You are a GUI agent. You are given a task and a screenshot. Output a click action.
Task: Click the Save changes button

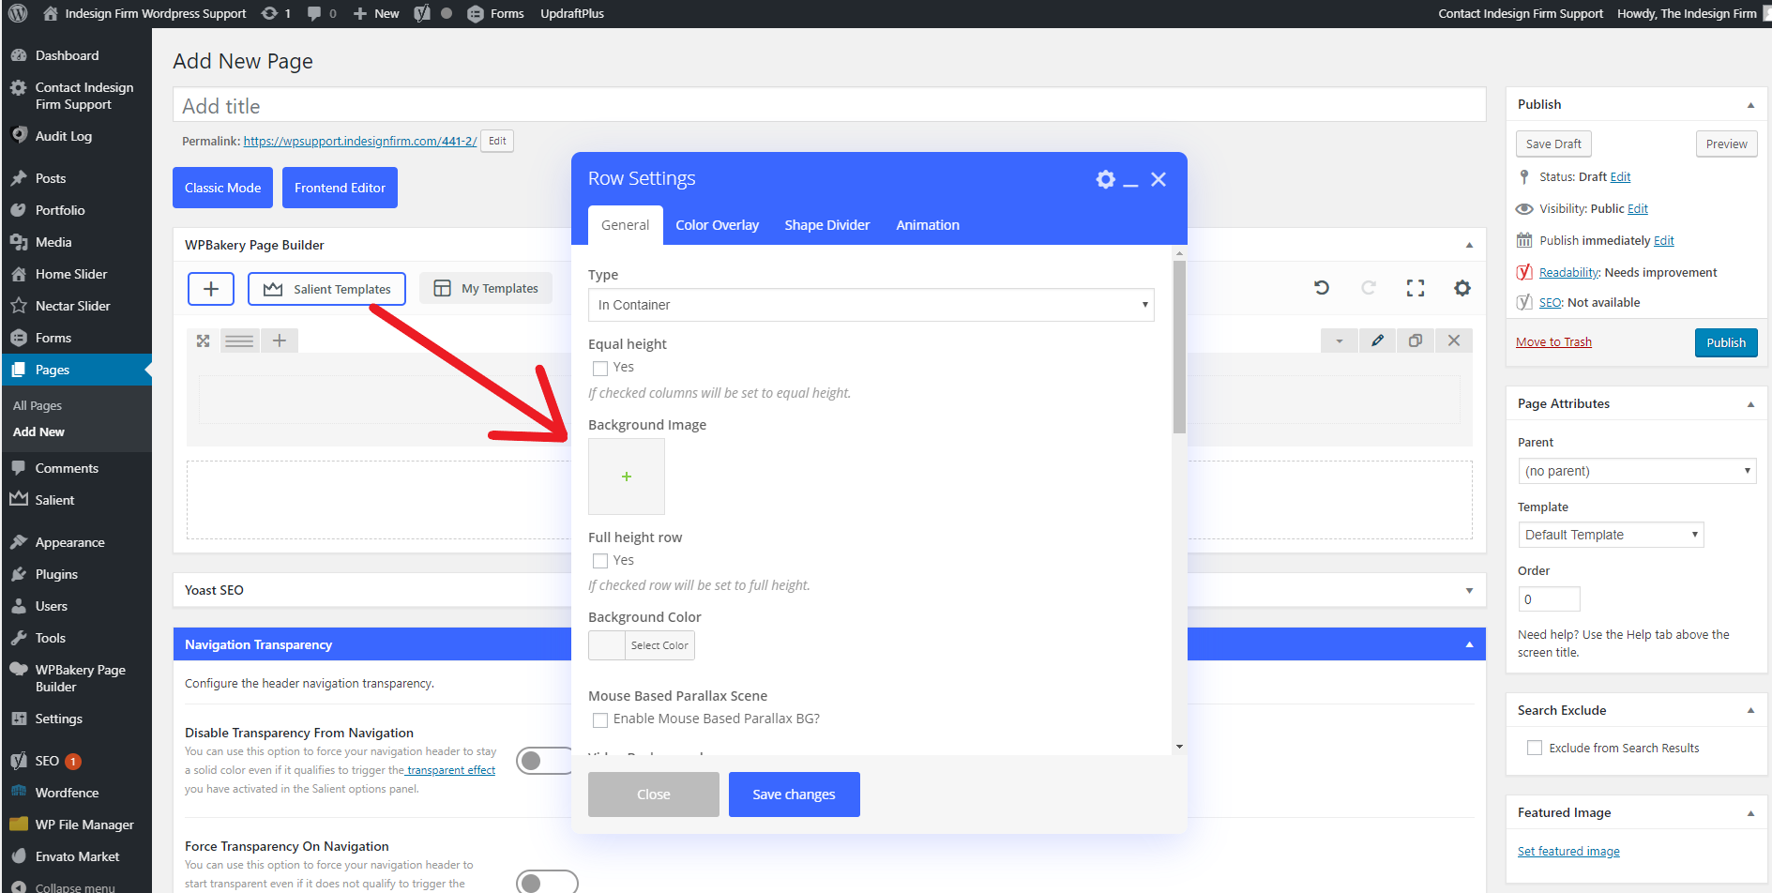click(794, 795)
